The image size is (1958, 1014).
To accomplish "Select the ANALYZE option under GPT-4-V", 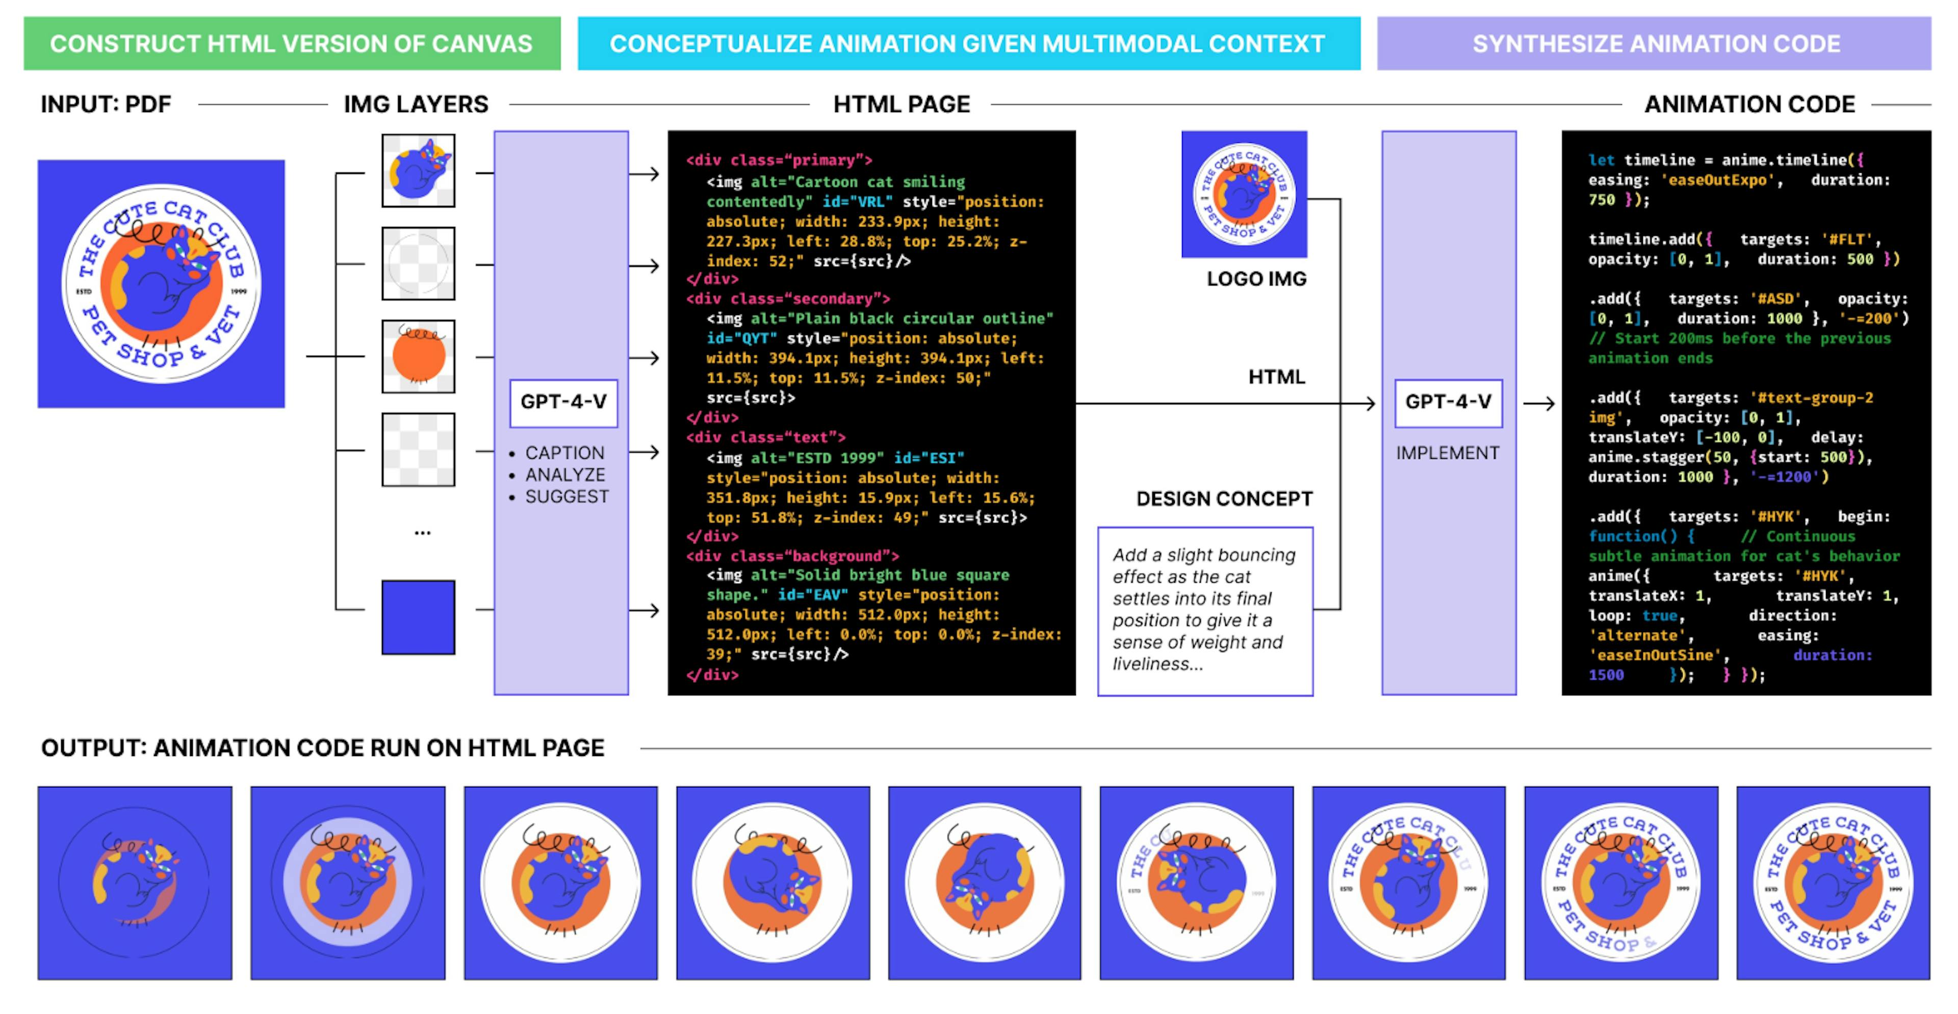I will 565,474.
